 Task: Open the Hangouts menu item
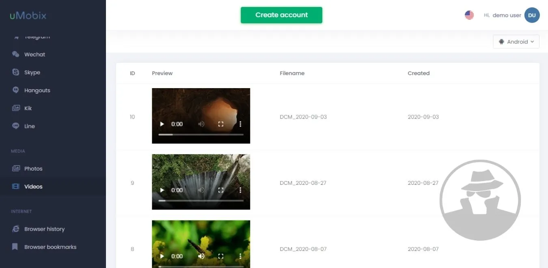pyautogui.click(x=53, y=90)
